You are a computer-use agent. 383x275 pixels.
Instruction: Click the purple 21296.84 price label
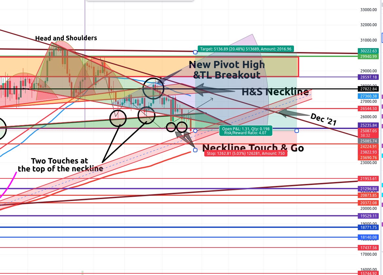click(369, 189)
